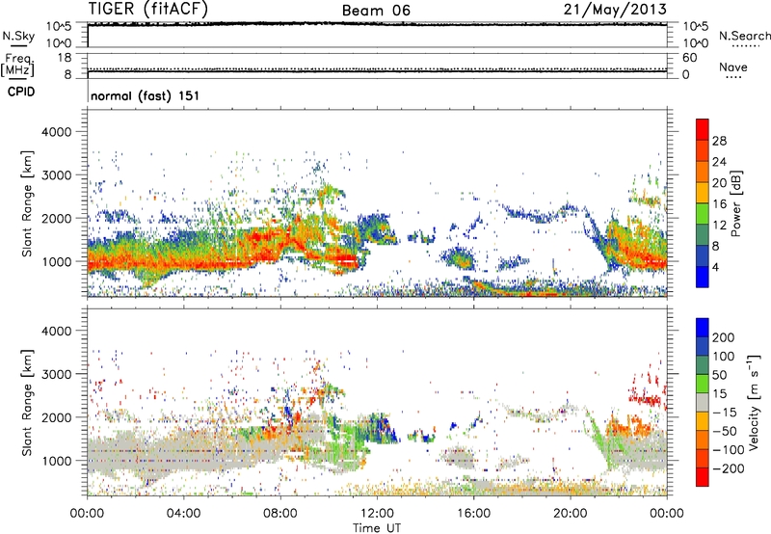Image resolution: width=771 pixels, height=534 pixels.
Task: Pick the blue bottom segment of Power colorbar
Action: tap(703, 277)
